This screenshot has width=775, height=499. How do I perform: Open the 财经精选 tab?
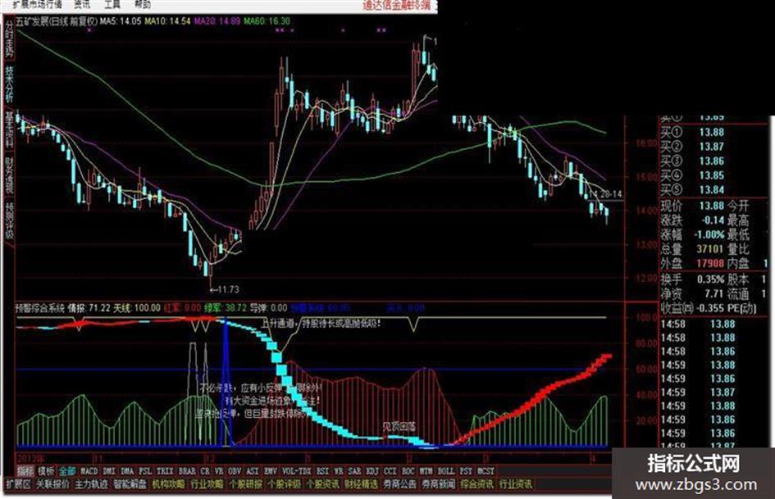[x=362, y=484]
